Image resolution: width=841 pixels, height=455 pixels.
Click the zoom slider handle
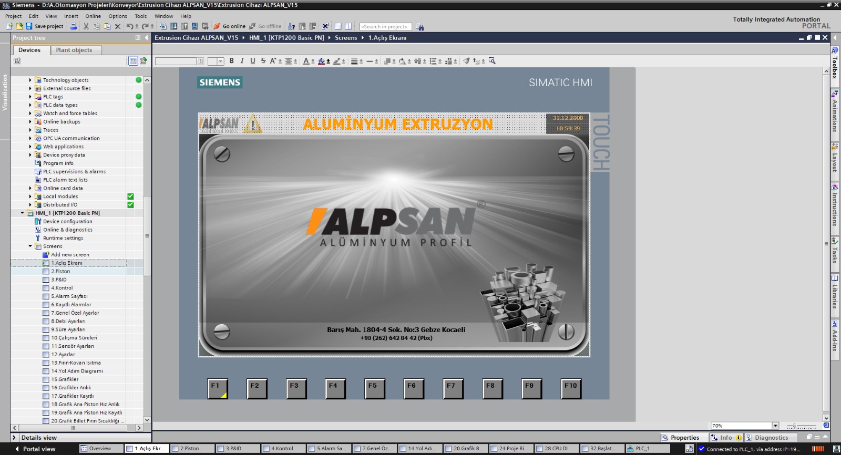[x=794, y=426]
